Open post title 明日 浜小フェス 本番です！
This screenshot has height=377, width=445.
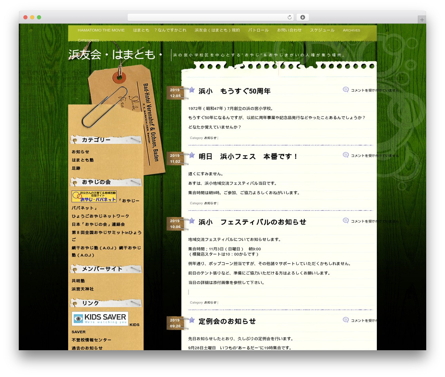coord(248,157)
